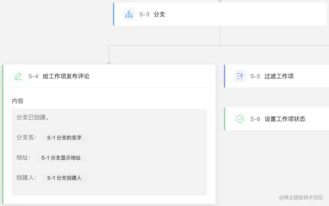329x206 pixels.
Task: Click the S-1 分支创建人 variable tag
Action: (x=64, y=178)
